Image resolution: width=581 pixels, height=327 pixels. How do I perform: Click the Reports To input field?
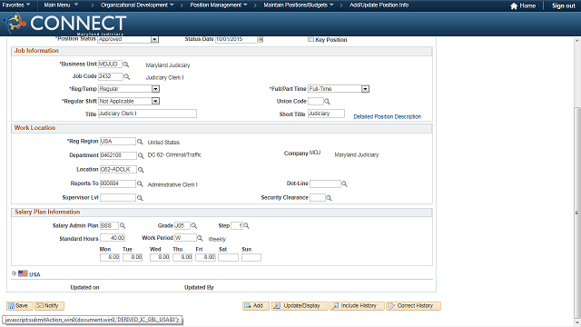point(118,183)
